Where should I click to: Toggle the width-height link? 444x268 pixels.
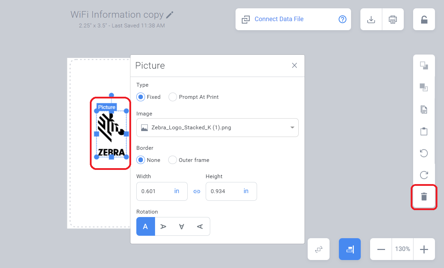click(x=197, y=191)
